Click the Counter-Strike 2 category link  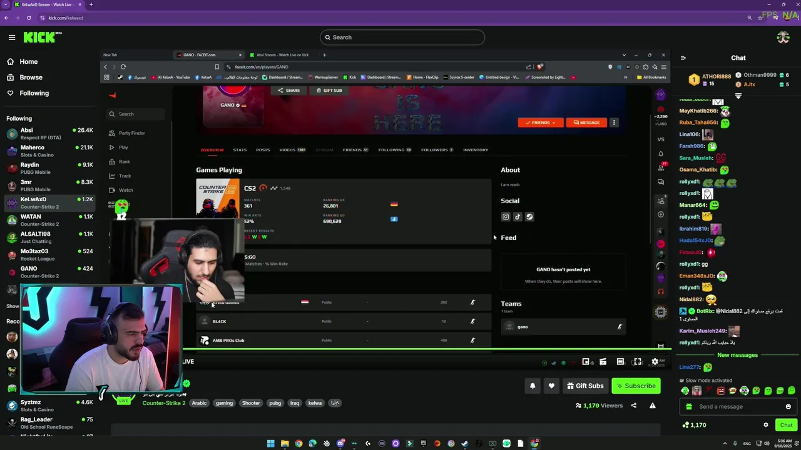(164, 403)
